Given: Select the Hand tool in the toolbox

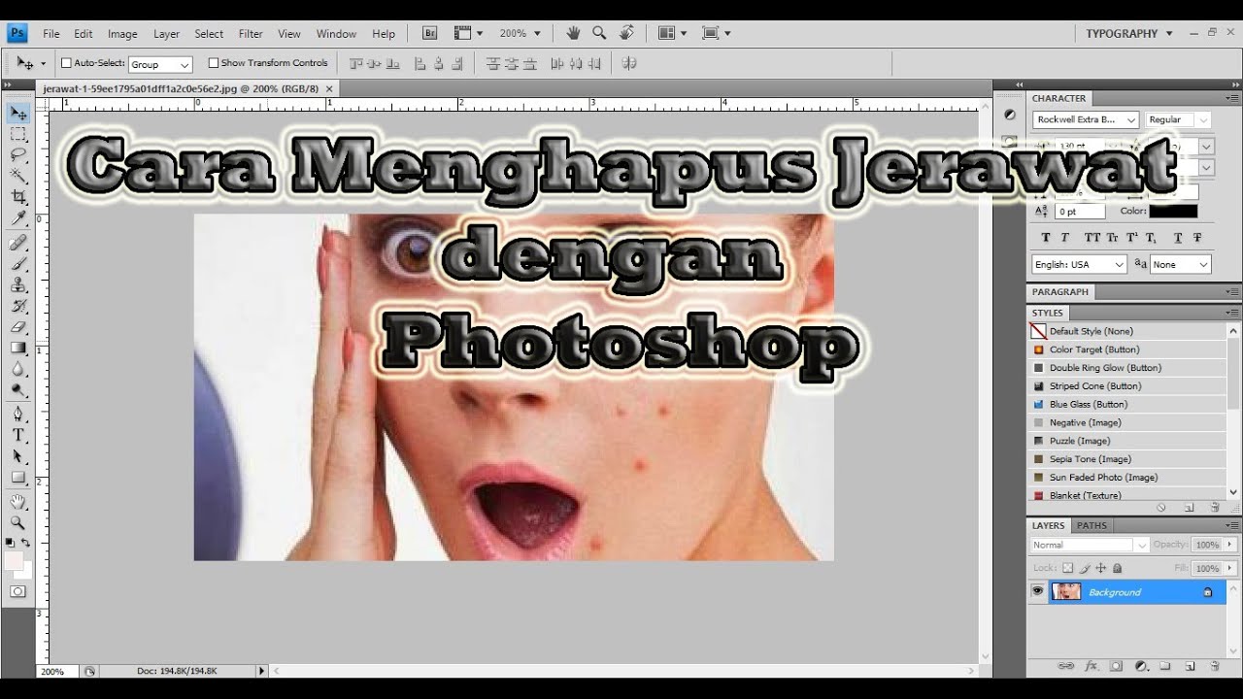Looking at the screenshot, I should point(17,502).
